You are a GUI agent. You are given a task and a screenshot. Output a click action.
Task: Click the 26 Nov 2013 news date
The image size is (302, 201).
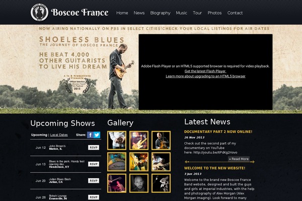point(194,138)
